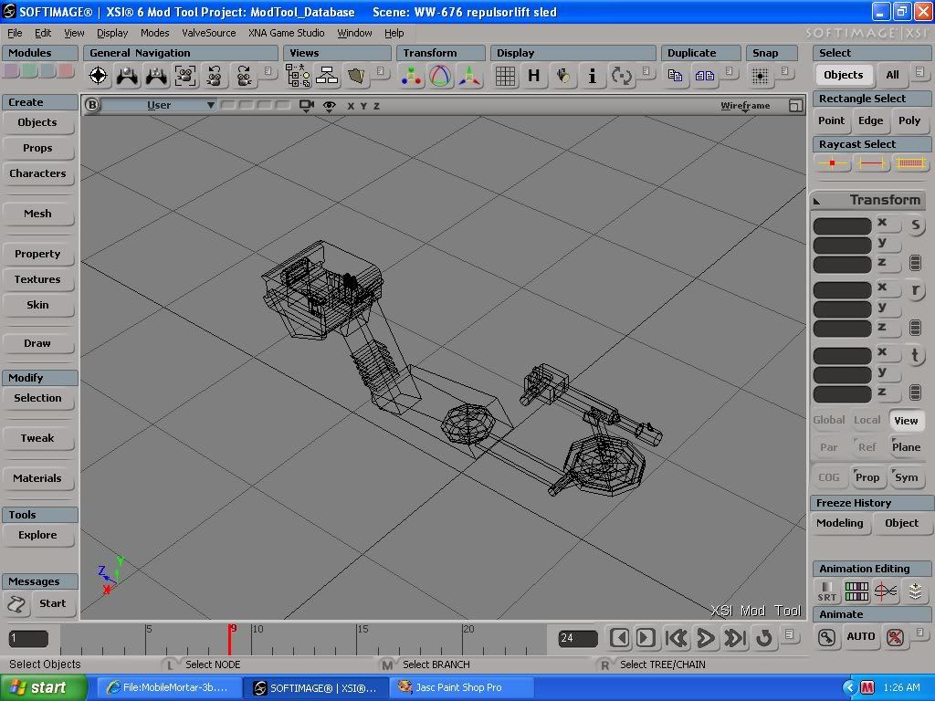Click the Characters button
The width and height of the screenshot is (935, 701).
coord(37,173)
